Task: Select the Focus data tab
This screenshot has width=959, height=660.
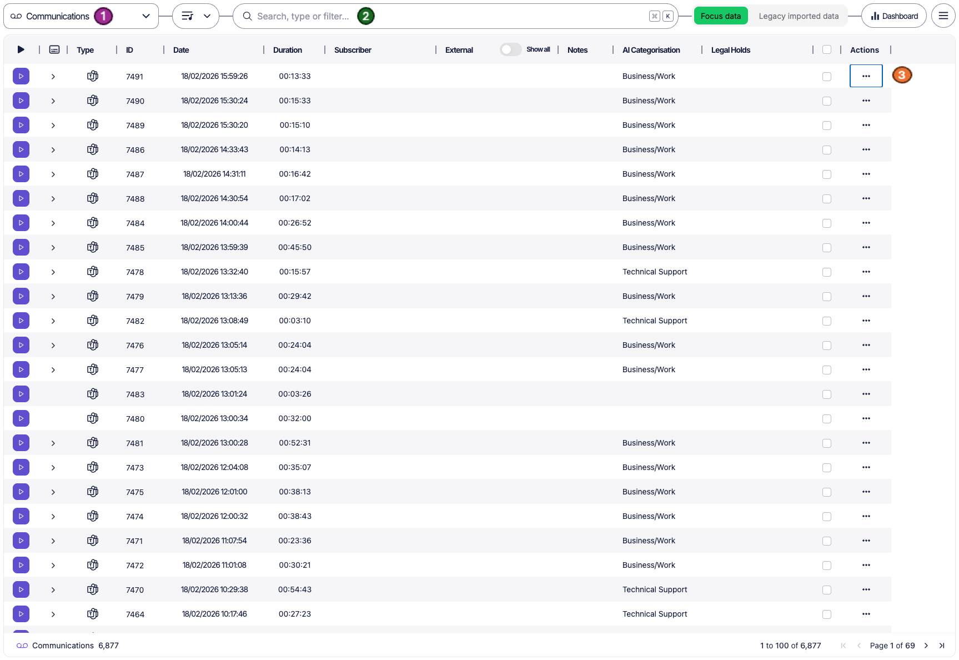Action: (720, 16)
